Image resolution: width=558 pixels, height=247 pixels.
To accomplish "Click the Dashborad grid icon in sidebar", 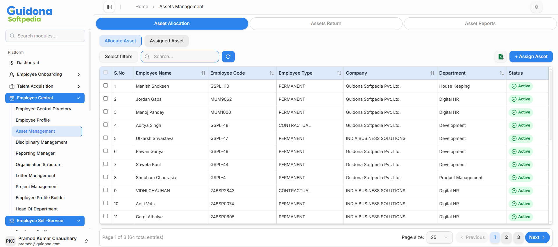I will pos(12,63).
